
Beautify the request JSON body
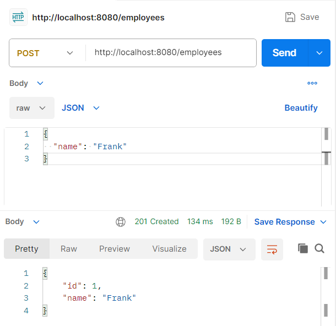301,108
